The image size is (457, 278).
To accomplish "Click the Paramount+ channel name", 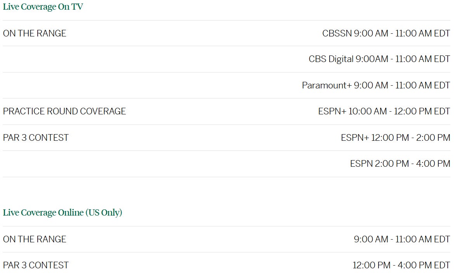I will point(327,85).
